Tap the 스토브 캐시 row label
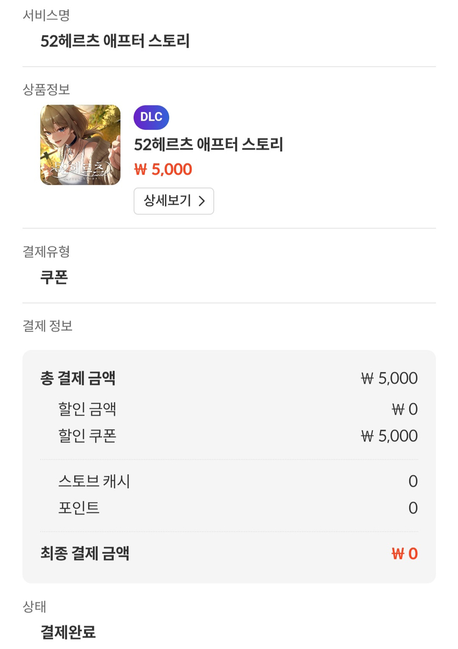The height and width of the screenshot is (649, 458). (94, 481)
